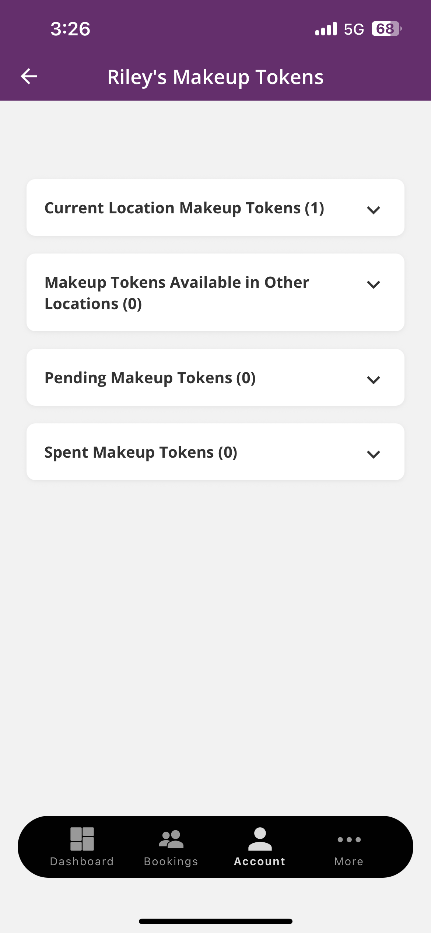Expand the Spent Makeup Tokens chevron
Image resolution: width=431 pixels, height=933 pixels.
click(374, 454)
